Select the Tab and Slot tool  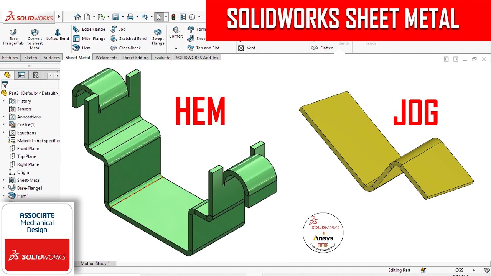(x=203, y=48)
